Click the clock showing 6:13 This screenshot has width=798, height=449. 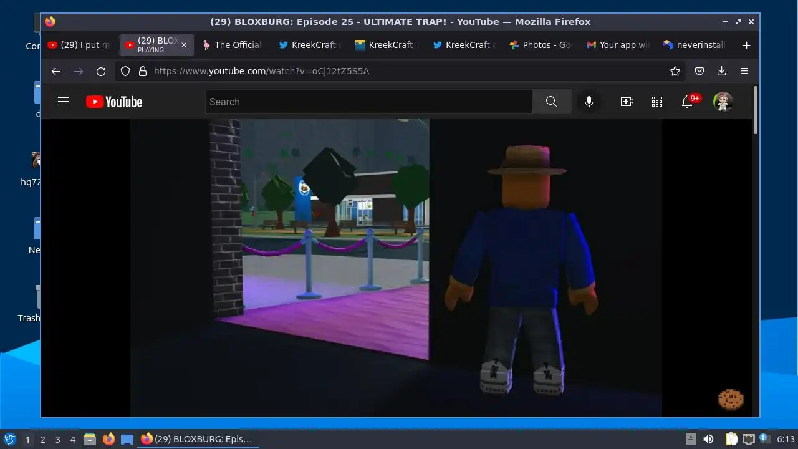pyautogui.click(x=786, y=440)
